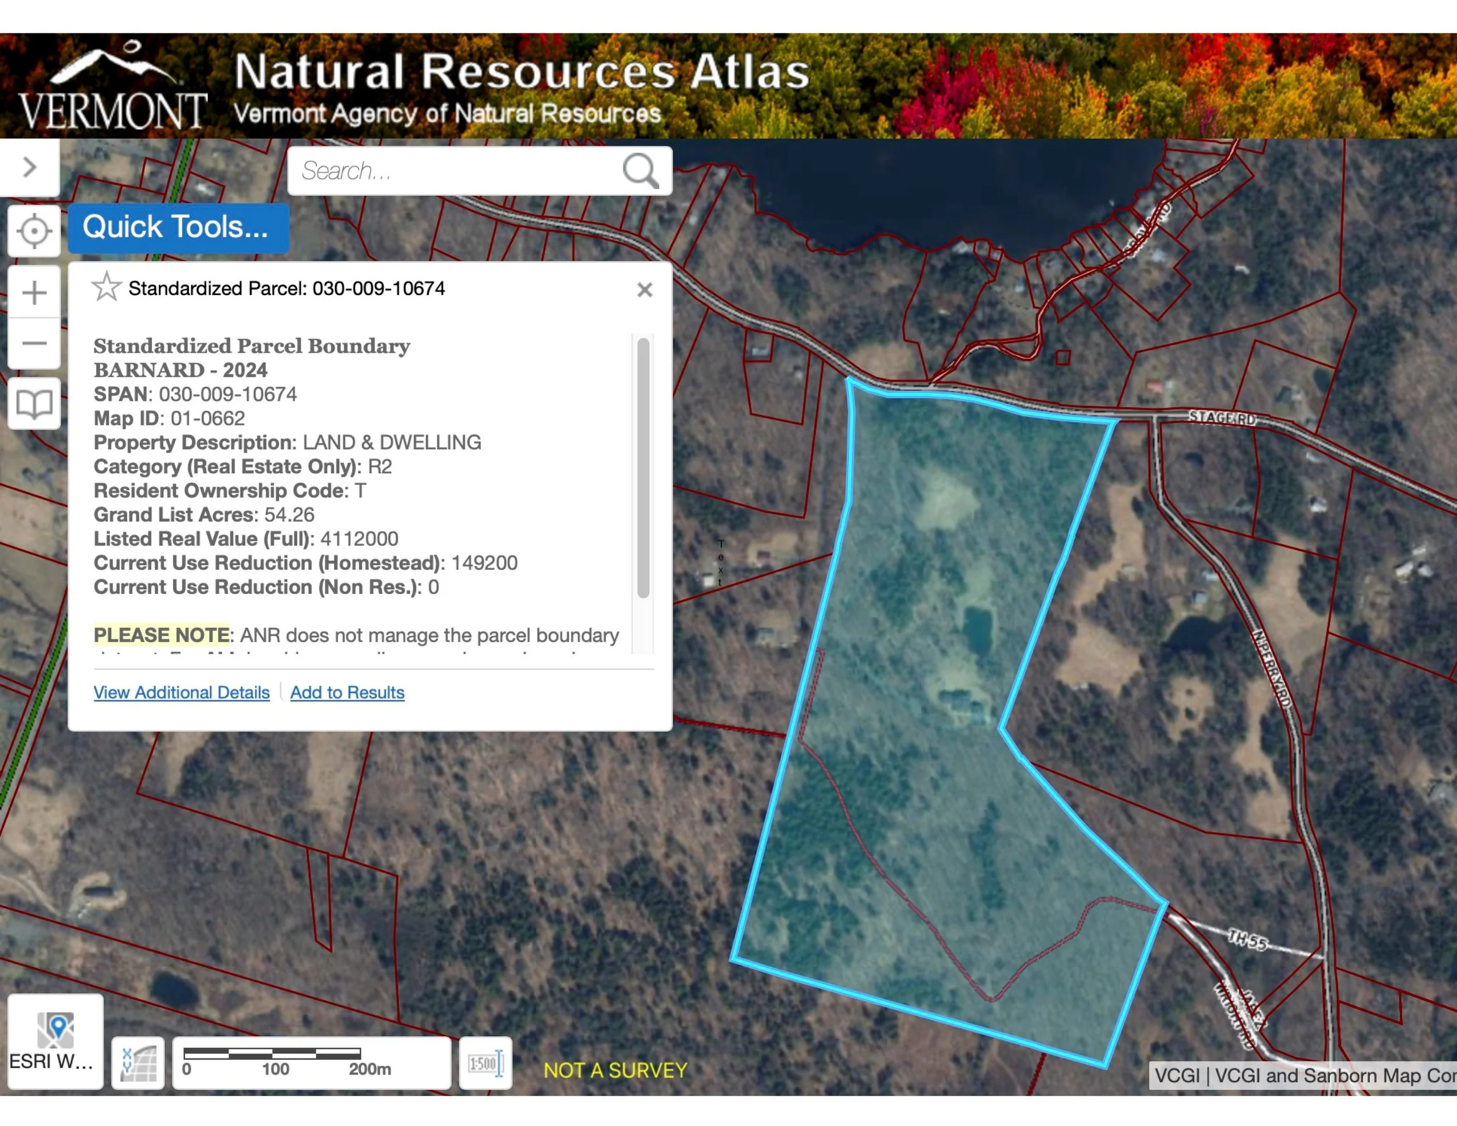This screenshot has width=1457, height=1126.
Task: Close the Standardized Parcel popup
Action: coord(644,290)
